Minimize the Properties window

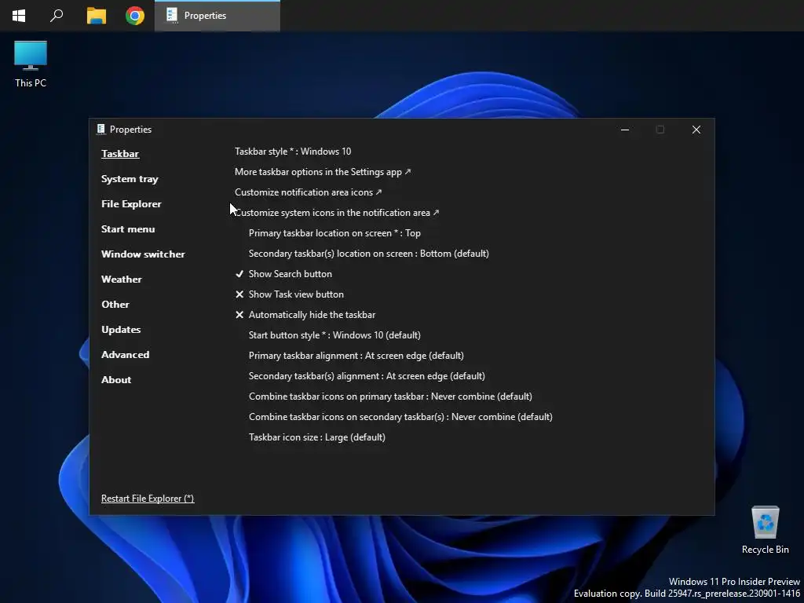click(x=624, y=130)
